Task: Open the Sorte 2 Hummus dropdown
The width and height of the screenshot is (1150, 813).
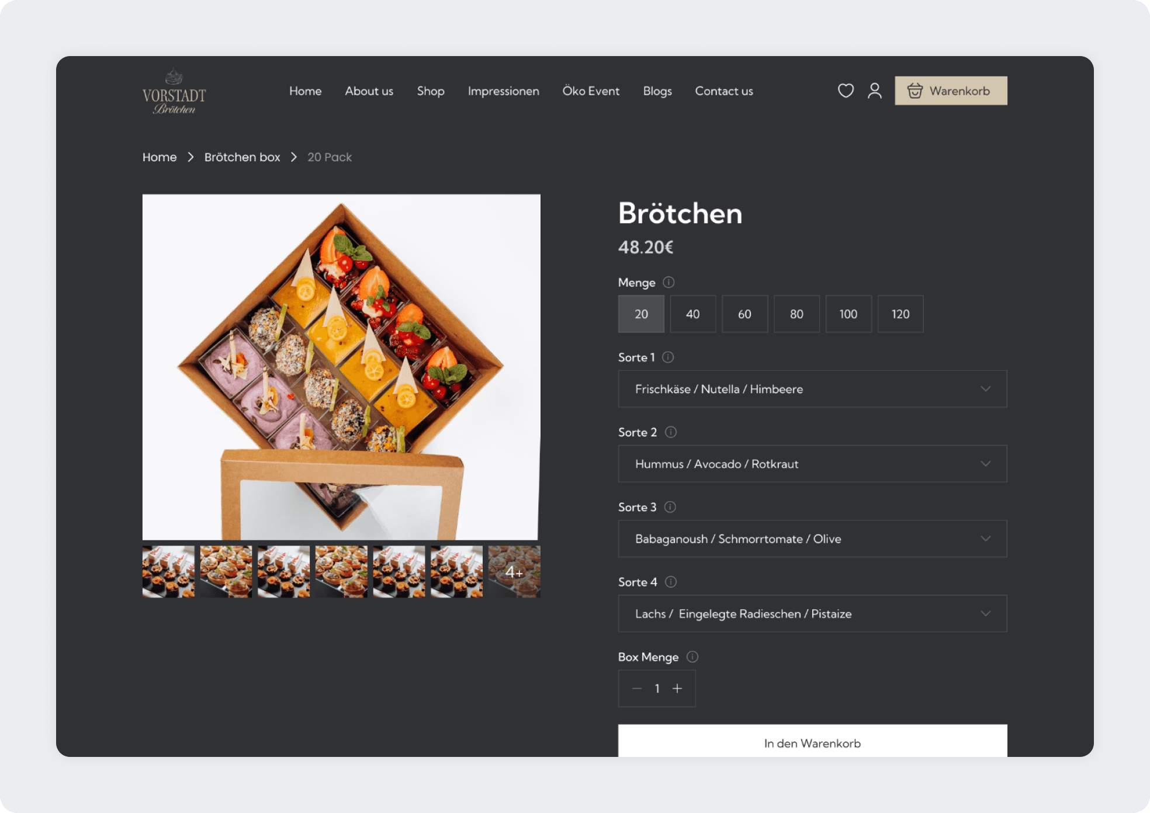Action: click(x=812, y=464)
